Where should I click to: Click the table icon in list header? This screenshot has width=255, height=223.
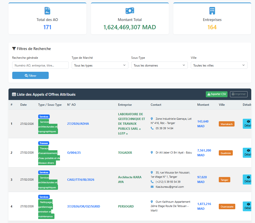pos(14,94)
